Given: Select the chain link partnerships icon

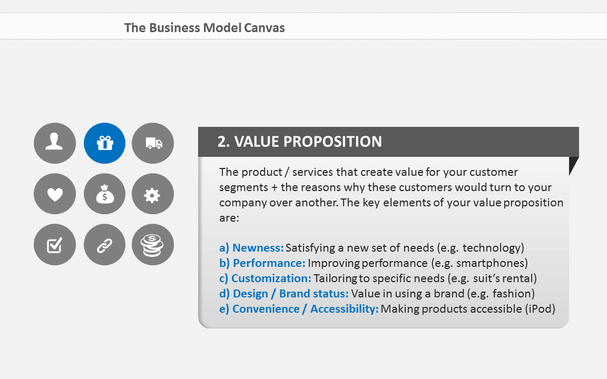Looking at the screenshot, I should tap(104, 244).
